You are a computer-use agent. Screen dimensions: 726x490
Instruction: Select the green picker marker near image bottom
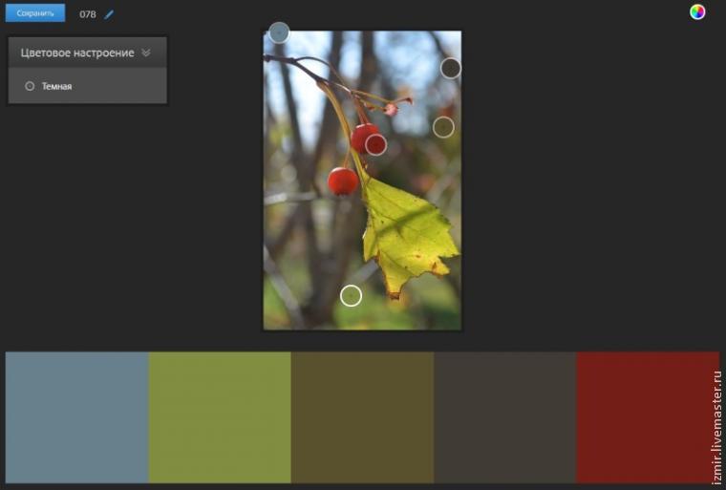(x=351, y=295)
